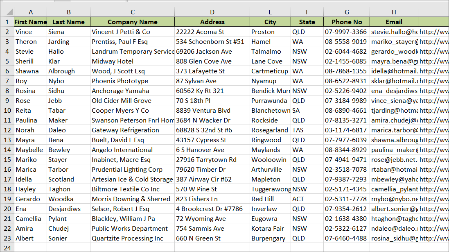Click the City header cell

270,22
